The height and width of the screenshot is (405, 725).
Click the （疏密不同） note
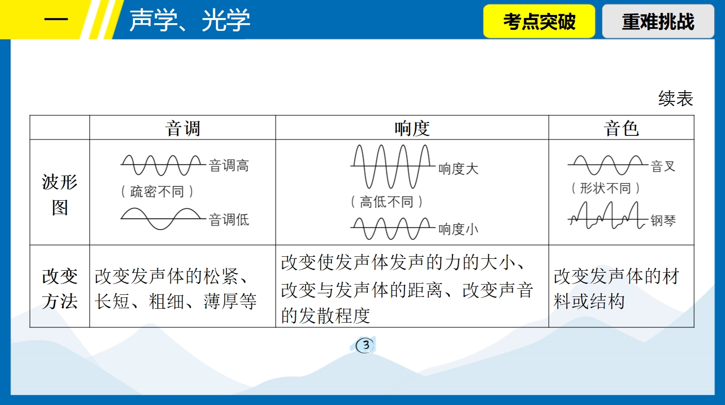tap(157, 192)
